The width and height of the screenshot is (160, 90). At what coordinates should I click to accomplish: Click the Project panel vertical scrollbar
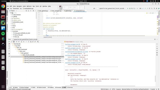pyautogui.click(x=36, y=15)
